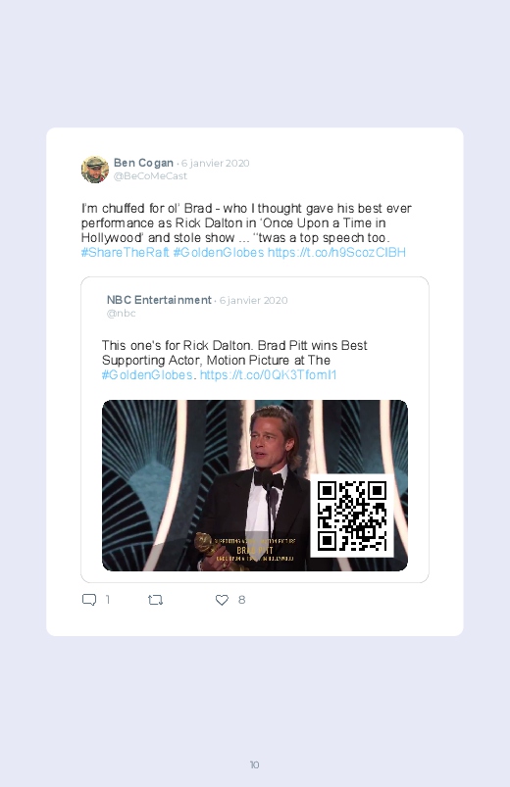
Task: Click the @BeCoMeCast handle
Action: point(150,176)
